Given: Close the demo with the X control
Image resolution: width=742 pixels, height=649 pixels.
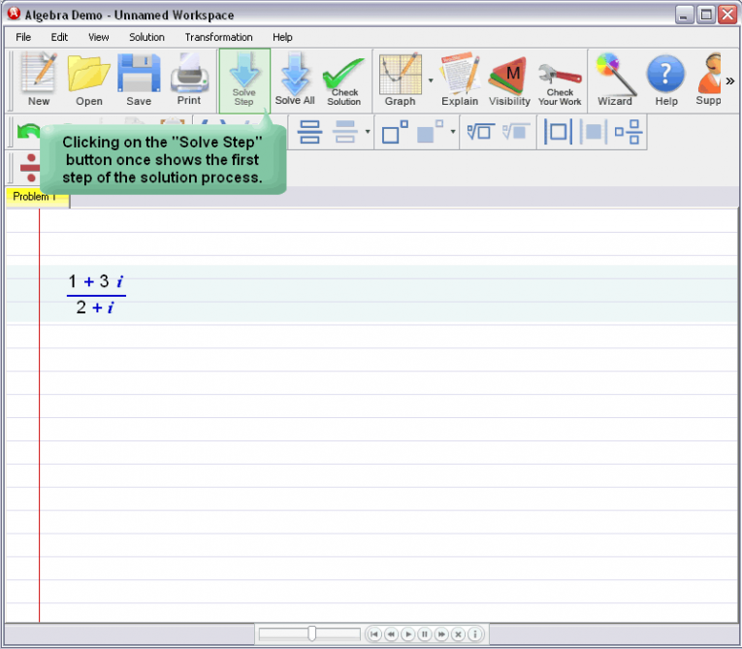Looking at the screenshot, I should tap(458, 633).
